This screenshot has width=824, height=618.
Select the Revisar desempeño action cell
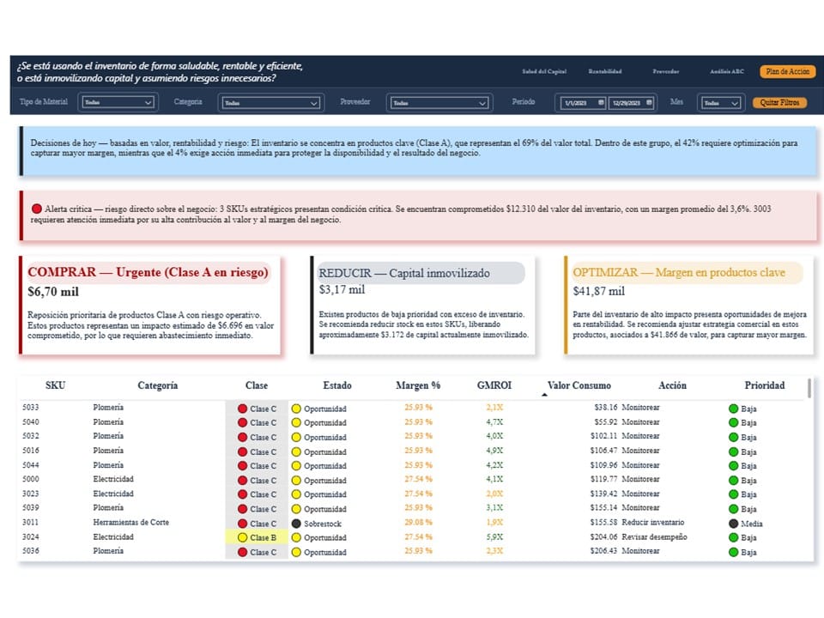point(654,536)
